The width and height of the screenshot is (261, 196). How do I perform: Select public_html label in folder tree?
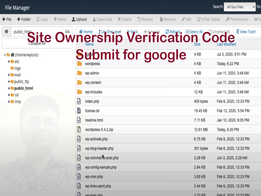click(24, 88)
